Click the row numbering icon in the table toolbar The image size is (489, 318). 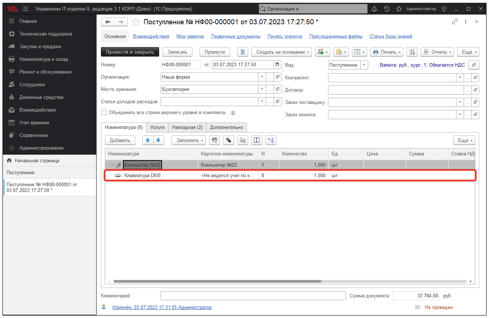[x=242, y=140]
